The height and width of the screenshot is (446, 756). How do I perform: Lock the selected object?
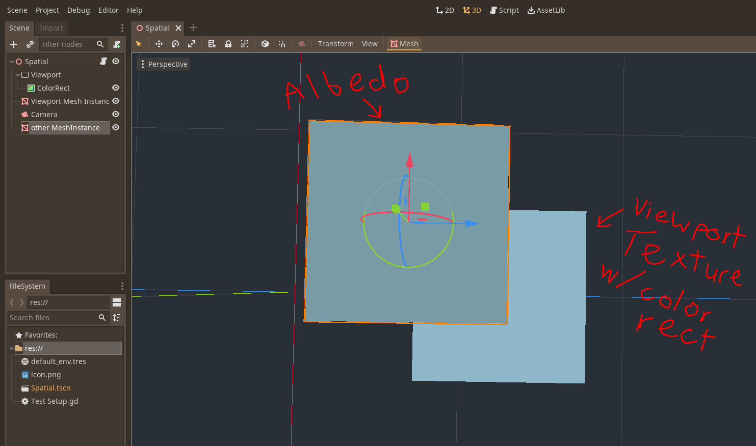point(228,44)
